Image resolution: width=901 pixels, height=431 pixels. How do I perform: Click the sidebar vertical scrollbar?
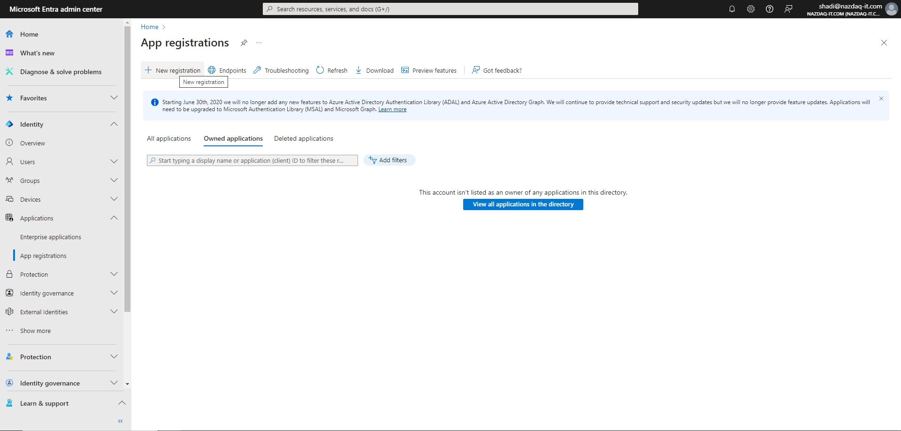click(x=127, y=169)
